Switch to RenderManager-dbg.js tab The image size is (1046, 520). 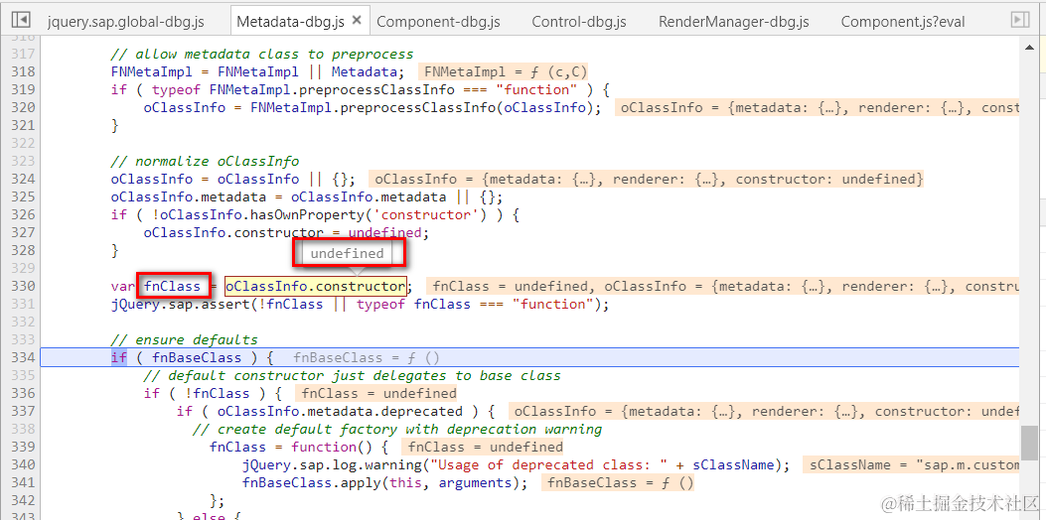(734, 21)
